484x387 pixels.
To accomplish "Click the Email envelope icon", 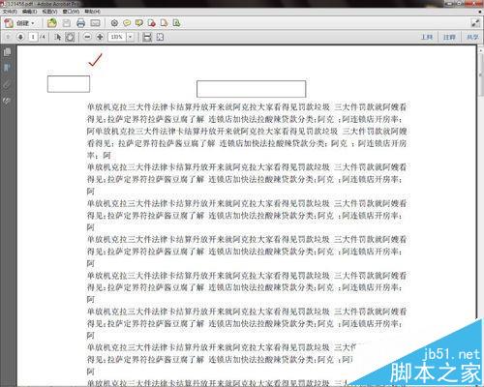I will coord(95,23).
